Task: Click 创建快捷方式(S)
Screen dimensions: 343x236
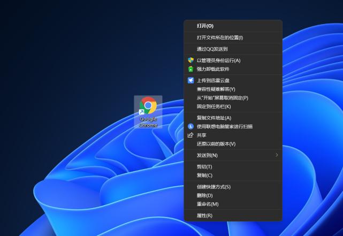Action: coord(233,187)
